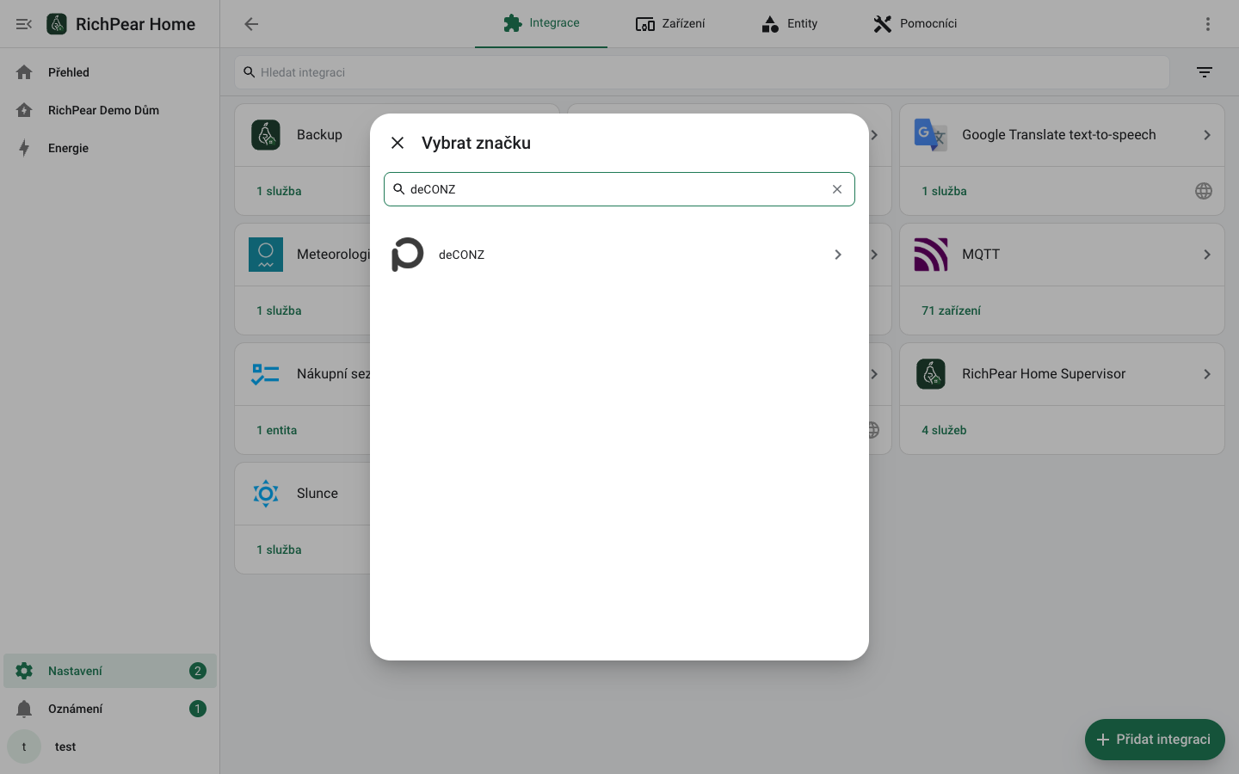Click the deCONZ brand logo
Viewport: 1239px width, 774px height.
point(408,255)
